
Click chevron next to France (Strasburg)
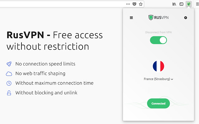172,79
